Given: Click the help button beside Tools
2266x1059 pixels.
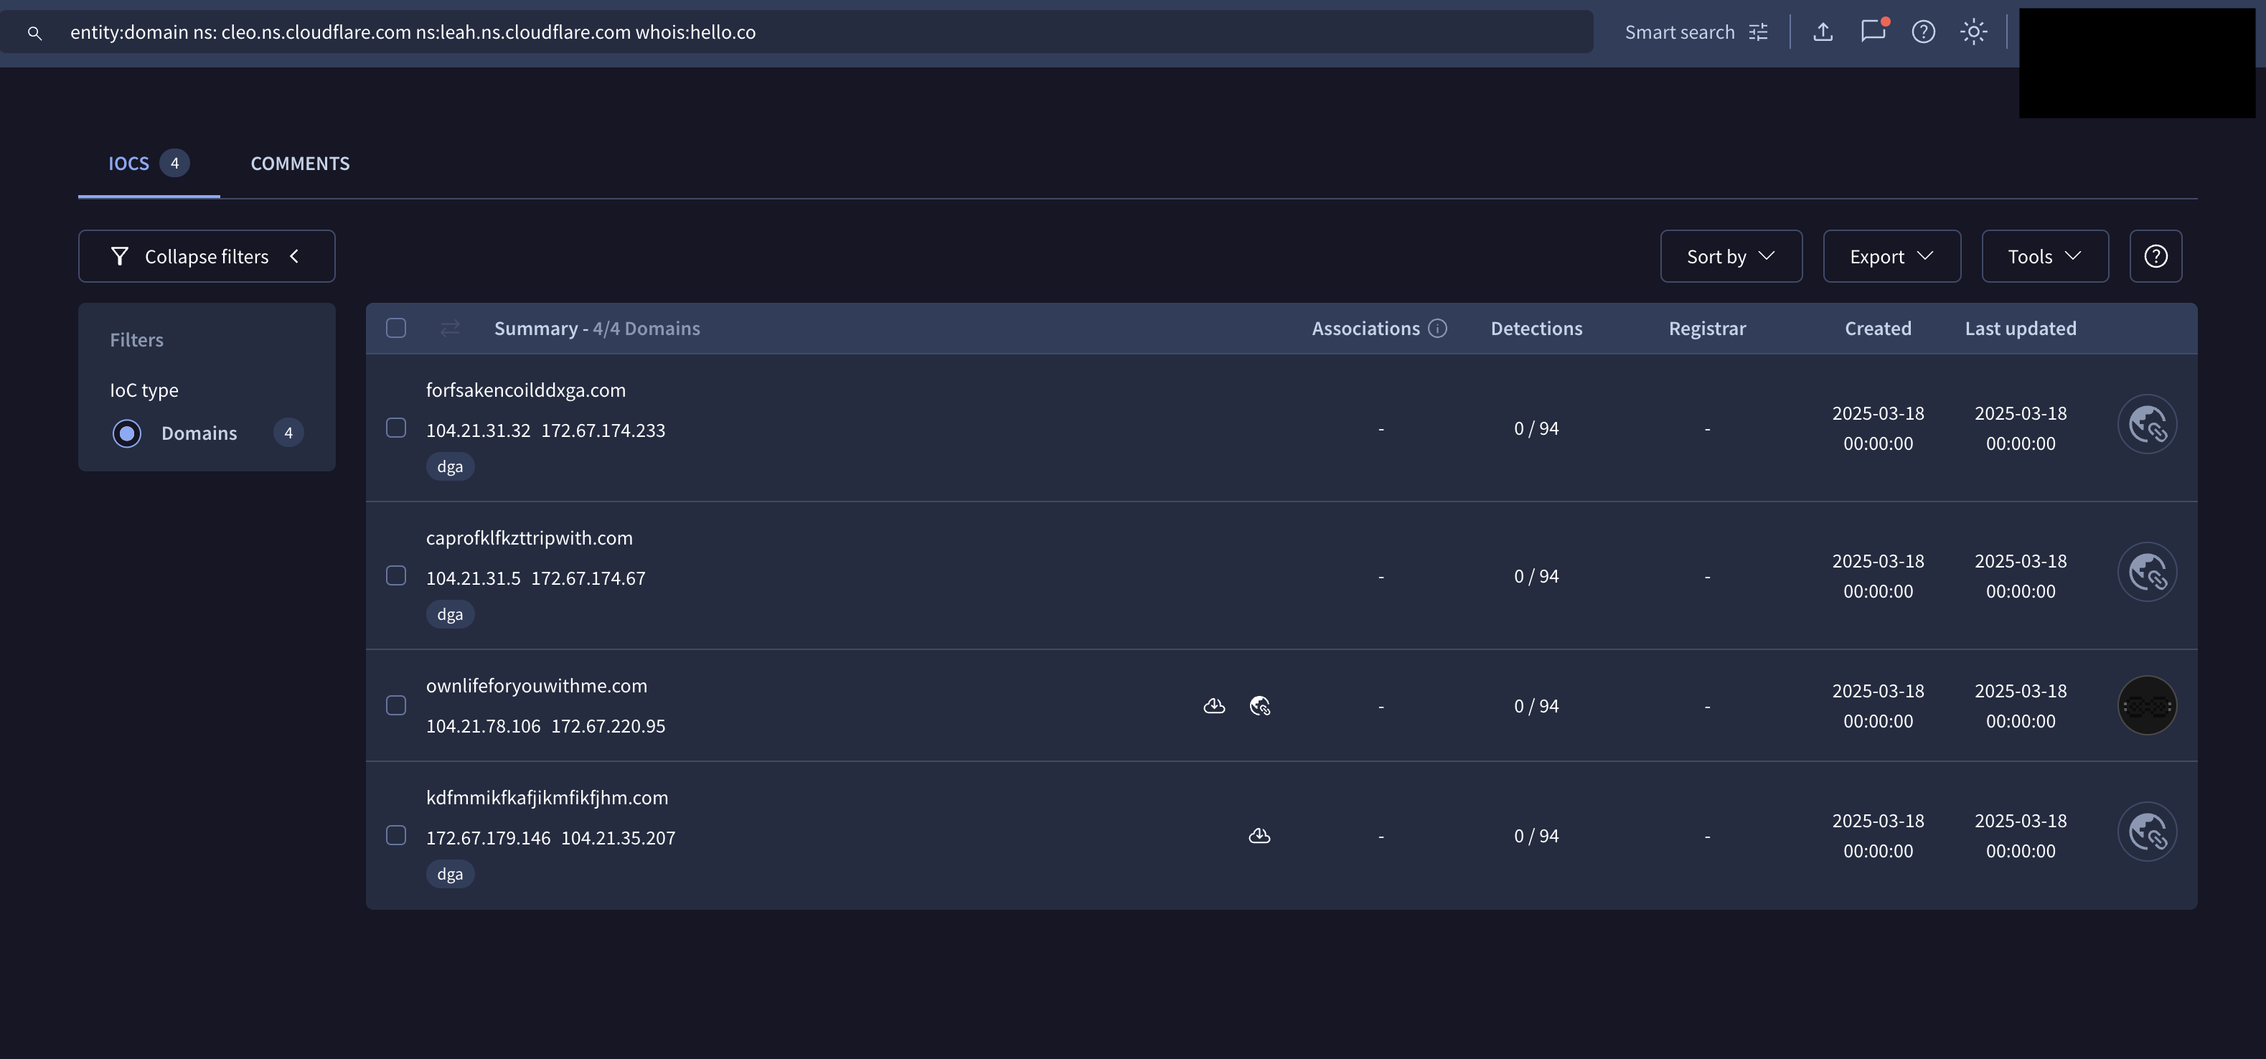Looking at the screenshot, I should pos(2155,257).
